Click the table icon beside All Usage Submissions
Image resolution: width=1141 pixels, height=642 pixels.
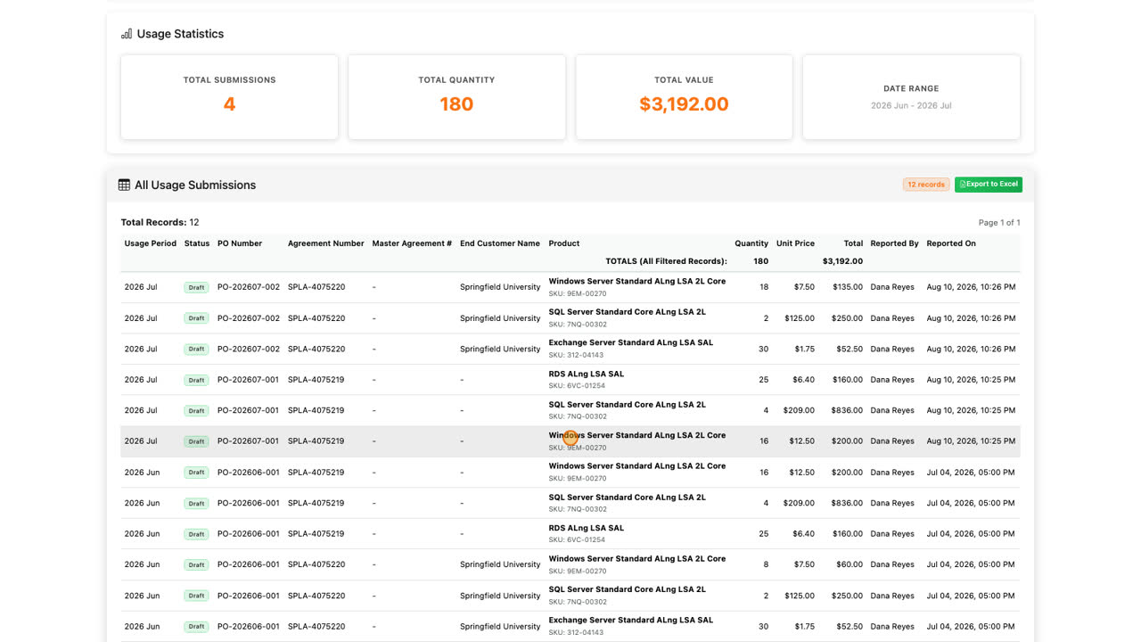pyautogui.click(x=124, y=185)
